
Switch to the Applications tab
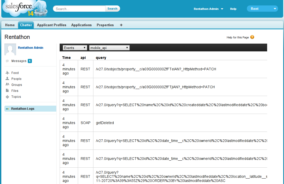[x=81, y=25]
